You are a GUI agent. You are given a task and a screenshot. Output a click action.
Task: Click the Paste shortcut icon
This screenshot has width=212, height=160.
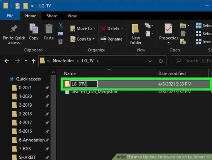click(61, 41)
